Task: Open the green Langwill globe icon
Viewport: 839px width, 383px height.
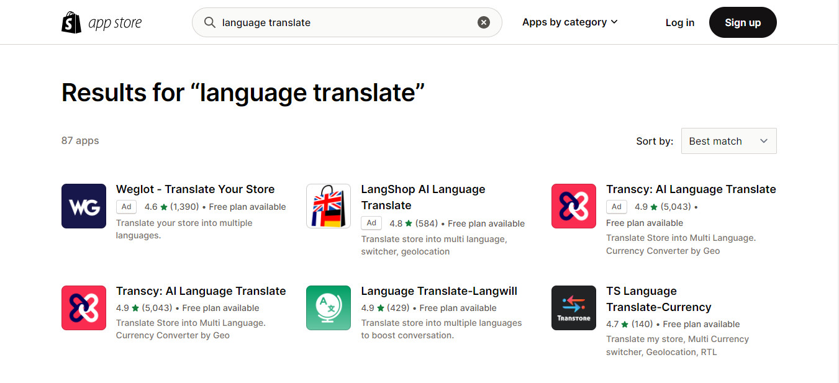Action: [x=329, y=308]
